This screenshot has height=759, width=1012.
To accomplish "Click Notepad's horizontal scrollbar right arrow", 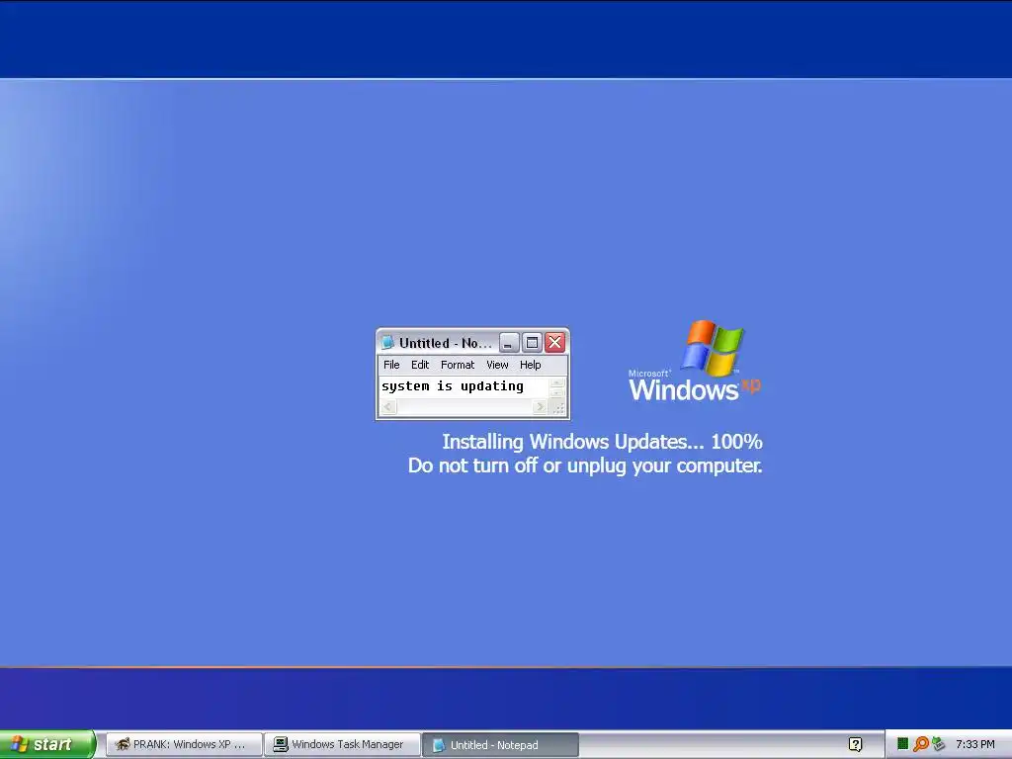I will (x=541, y=406).
